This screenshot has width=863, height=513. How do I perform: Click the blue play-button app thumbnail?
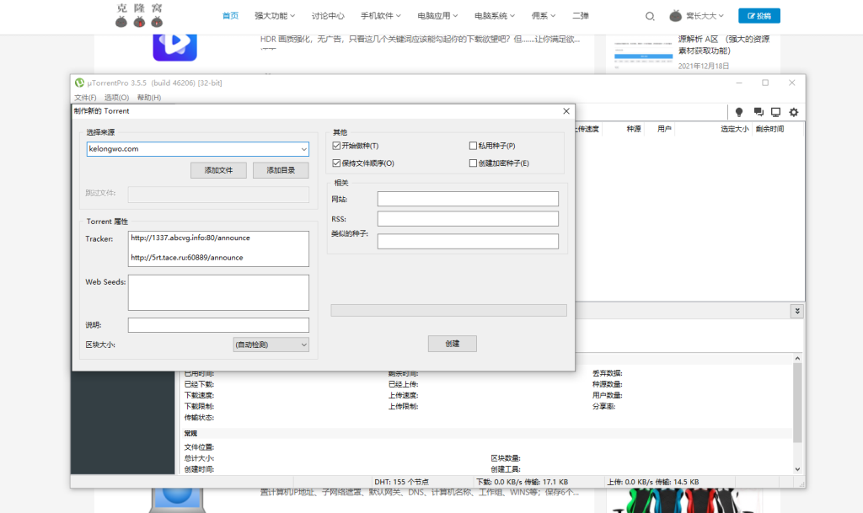175,46
